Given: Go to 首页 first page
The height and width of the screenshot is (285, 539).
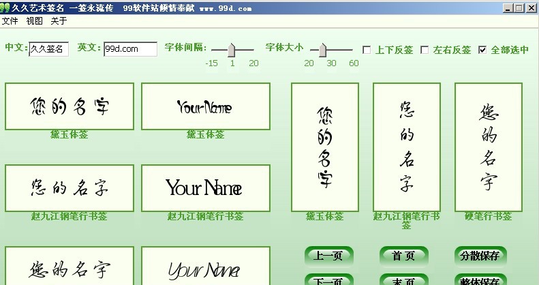Looking at the screenshot, I should (404, 256).
